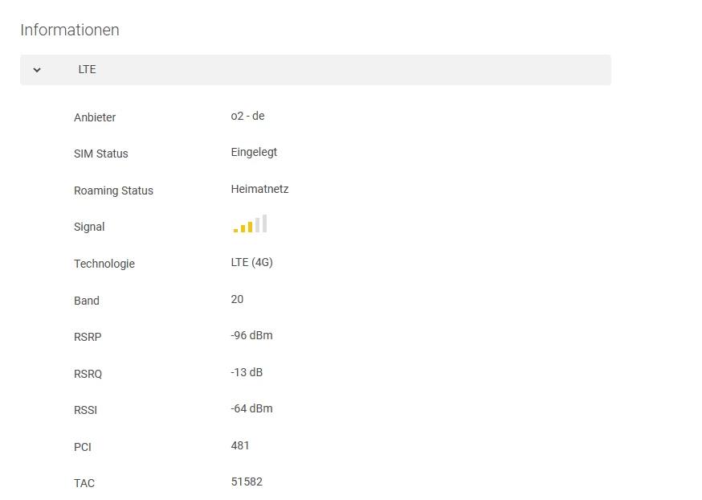
Task: Click the signal strength bars icon
Action: 250,224
